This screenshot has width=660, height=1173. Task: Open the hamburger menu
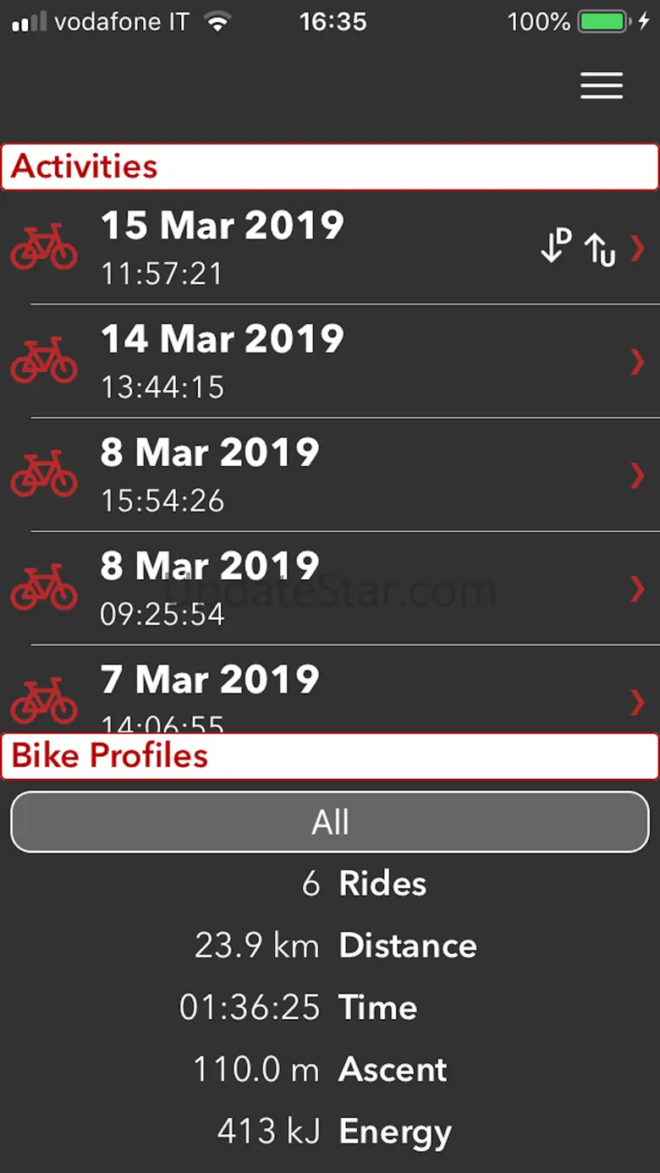(x=602, y=85)
